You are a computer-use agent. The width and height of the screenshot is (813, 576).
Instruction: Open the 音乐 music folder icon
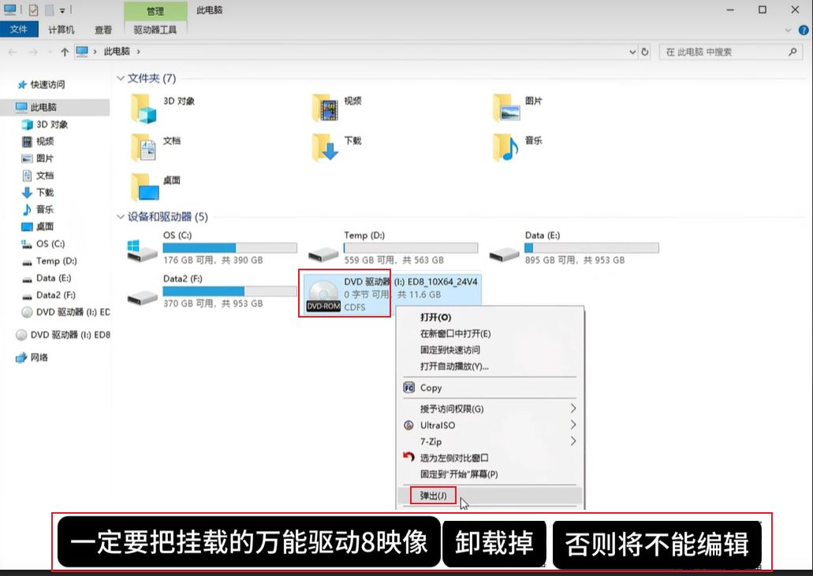[505, 147]
